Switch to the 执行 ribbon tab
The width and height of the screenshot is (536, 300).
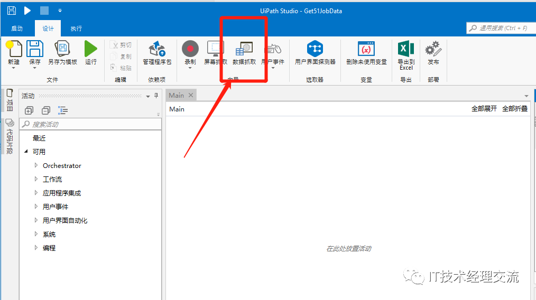[x=76, y=29]
